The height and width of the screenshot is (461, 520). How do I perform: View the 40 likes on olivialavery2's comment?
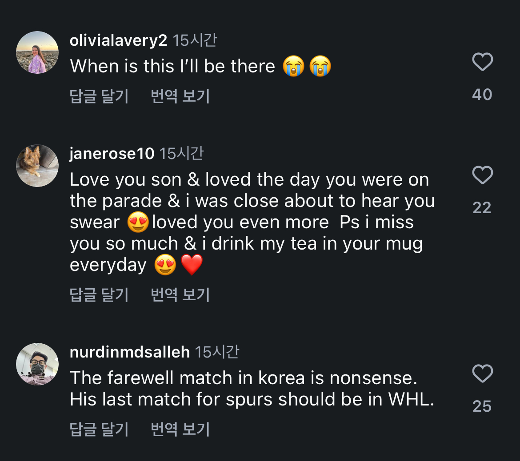482,95
